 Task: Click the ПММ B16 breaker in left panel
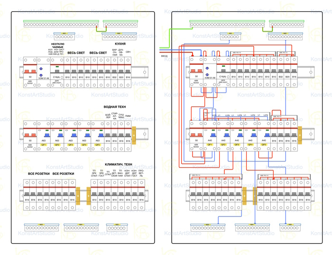point(128,135)
